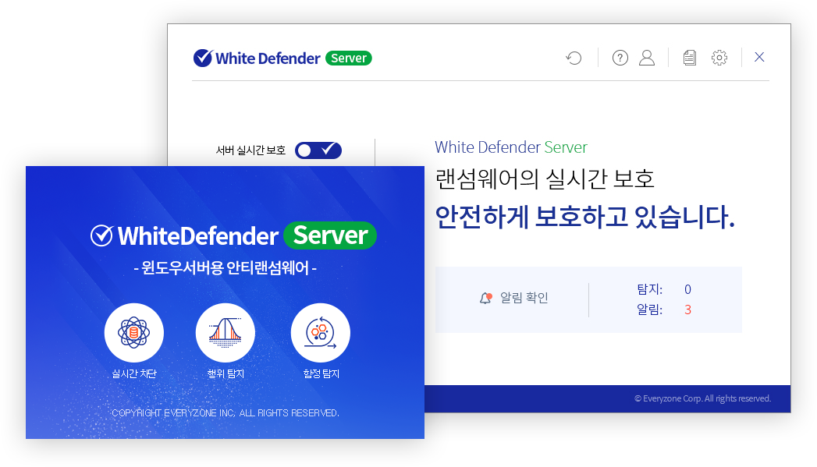Screen dimensions: 817x467
Task: Click the 행위 탐지 bell-curve icon
Action: coord(225,333)
